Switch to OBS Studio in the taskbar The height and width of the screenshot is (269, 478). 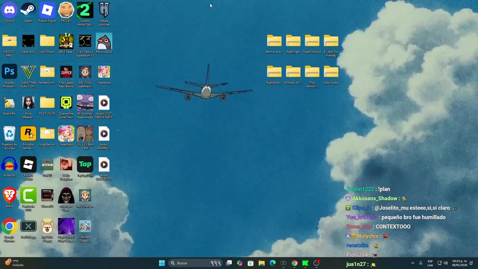coord(316,263)
